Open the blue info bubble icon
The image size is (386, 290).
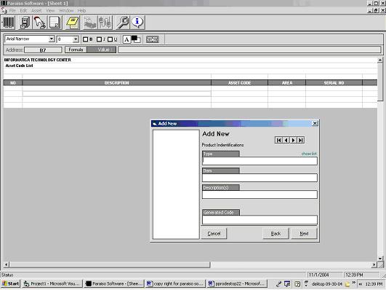point(137,23)
